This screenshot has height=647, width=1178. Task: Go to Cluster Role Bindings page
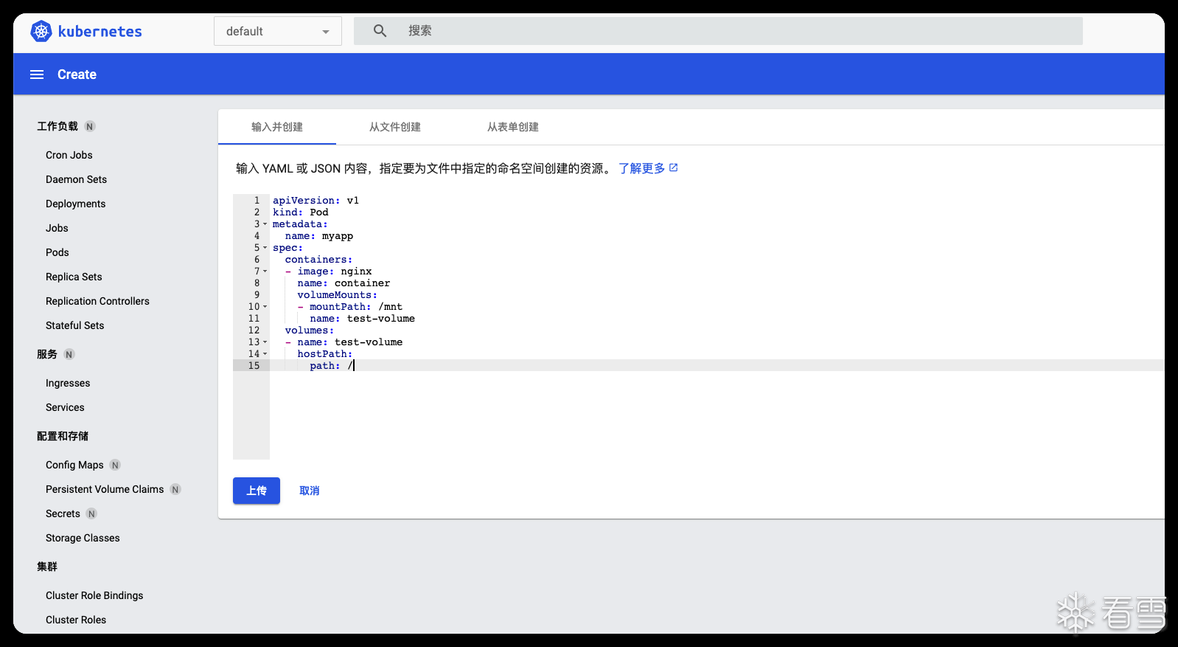[94, 595]
